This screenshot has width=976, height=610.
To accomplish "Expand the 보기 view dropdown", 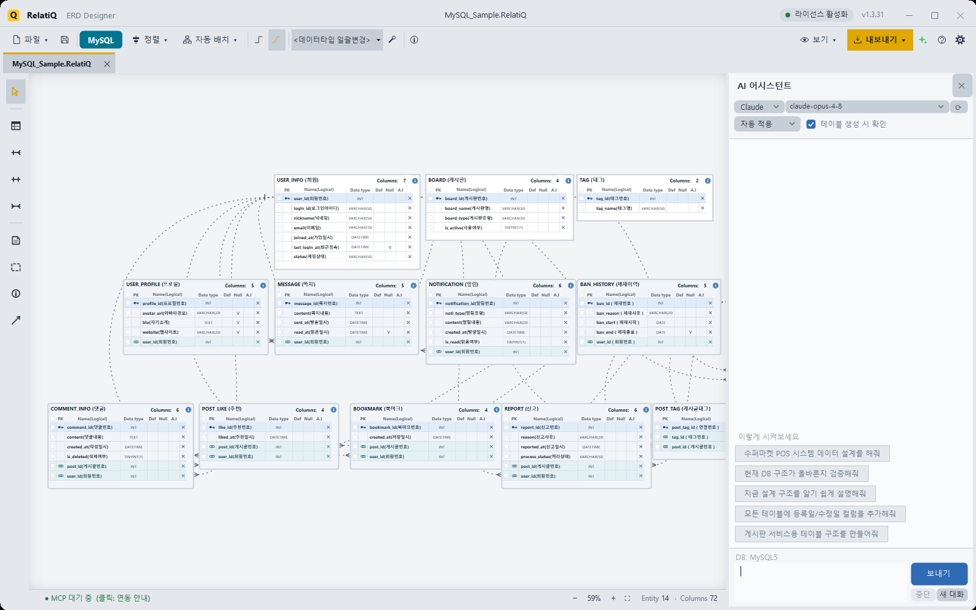I will (818, 40).
